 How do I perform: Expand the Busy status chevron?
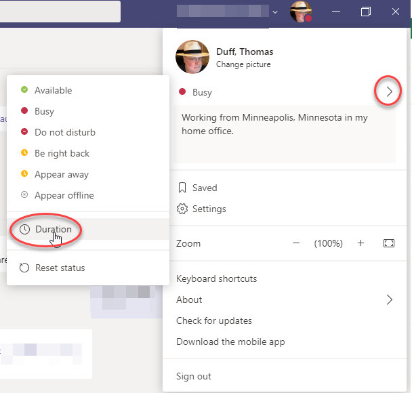coord(389,92)
